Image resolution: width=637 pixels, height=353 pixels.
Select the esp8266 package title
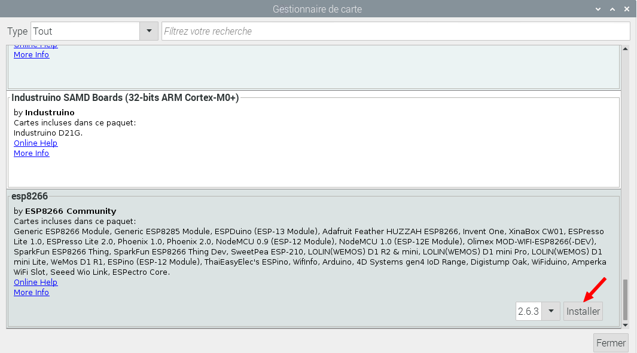30,197
